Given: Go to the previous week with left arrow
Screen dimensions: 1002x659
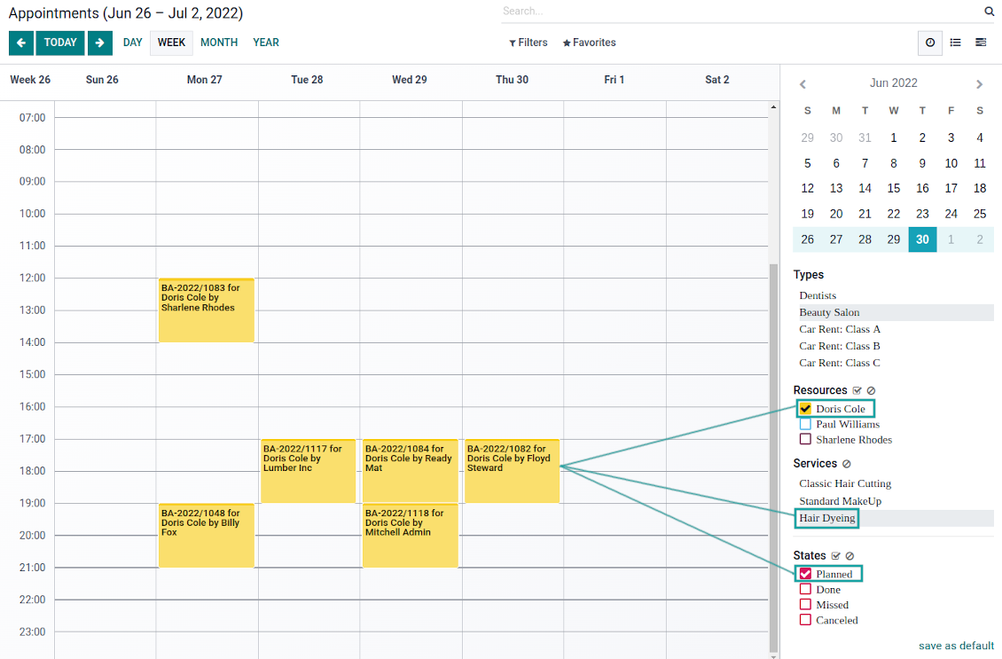Looking at the screenshot, I should pos(21,43).
